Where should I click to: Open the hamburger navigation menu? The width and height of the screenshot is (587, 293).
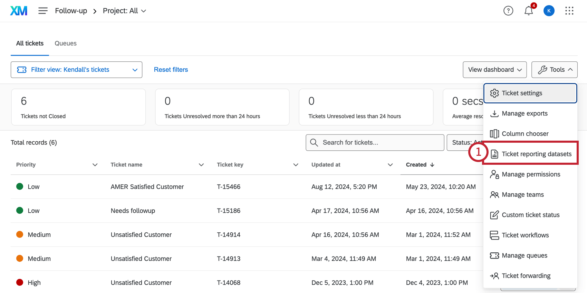43,11
